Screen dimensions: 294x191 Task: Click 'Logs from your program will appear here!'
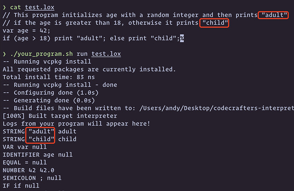(76, 124)
